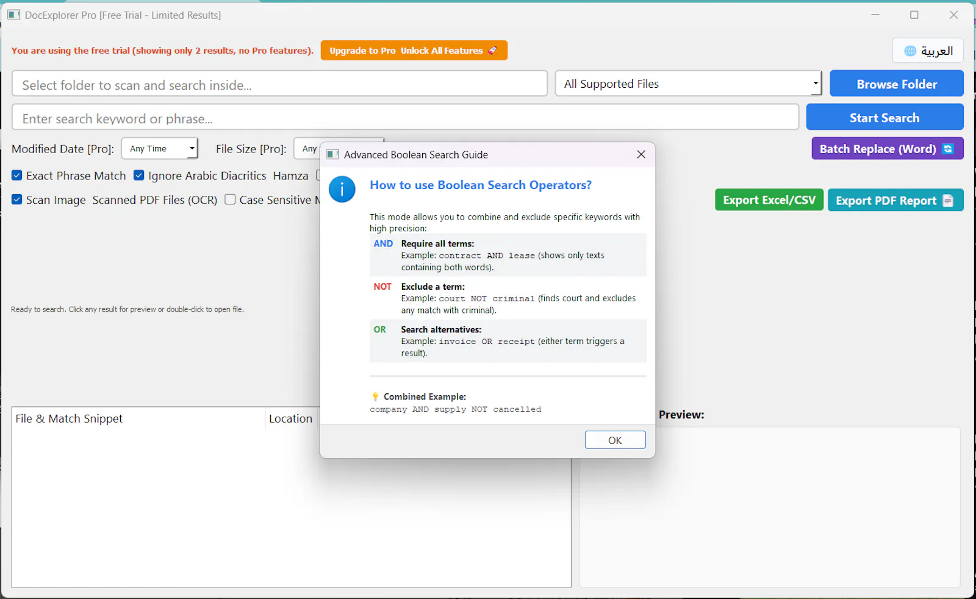Click the folder path input field
This screenshot has width=976, height=599.
click(x=279, y=84)
